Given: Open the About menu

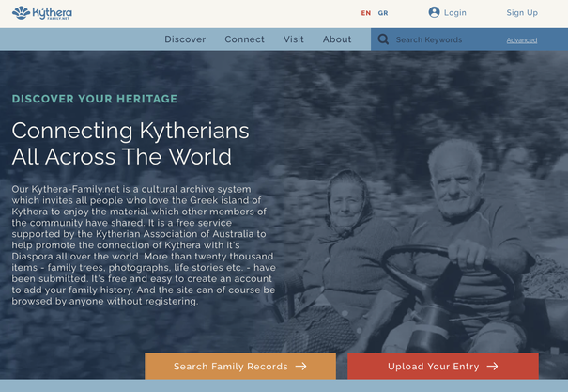Looking at the screenshot, I should (337, 39).
